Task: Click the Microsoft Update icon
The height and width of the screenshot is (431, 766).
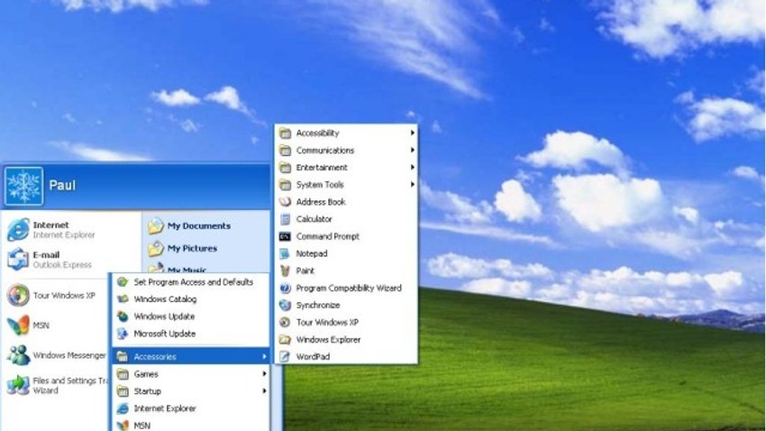Action: 123,334
